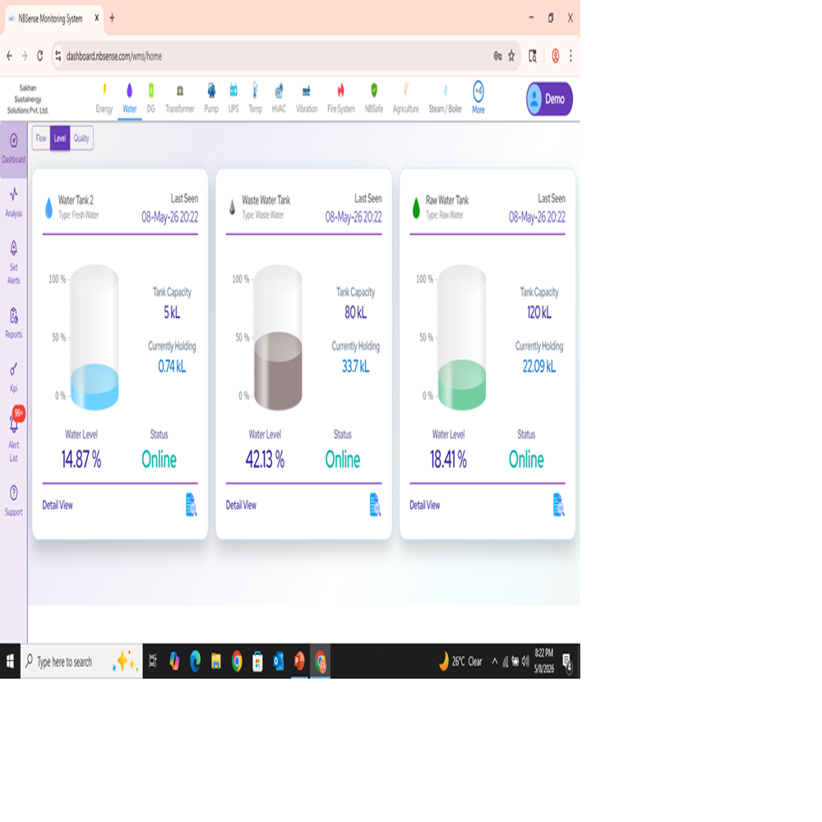Screen dimensions: 822x822
Task: Open the Demo user account menu
Action: pos(549,99)
